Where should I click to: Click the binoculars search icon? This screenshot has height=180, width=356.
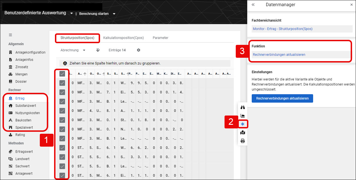243,107
